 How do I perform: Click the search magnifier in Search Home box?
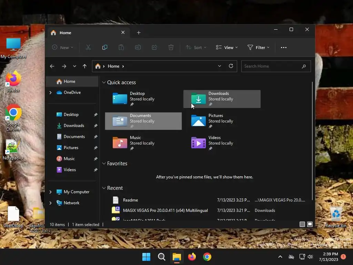pos(304,66)
